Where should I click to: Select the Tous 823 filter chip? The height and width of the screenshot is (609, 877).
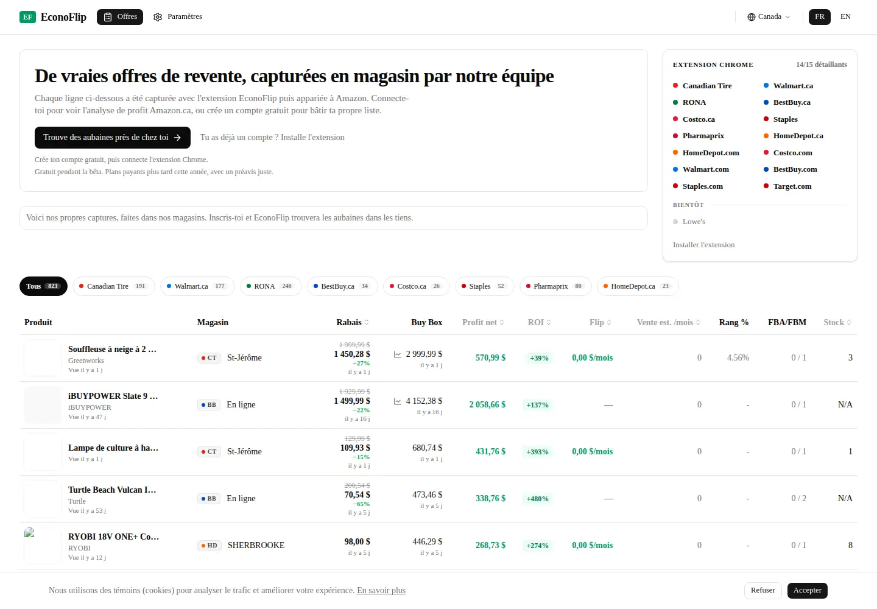point(43,286)
